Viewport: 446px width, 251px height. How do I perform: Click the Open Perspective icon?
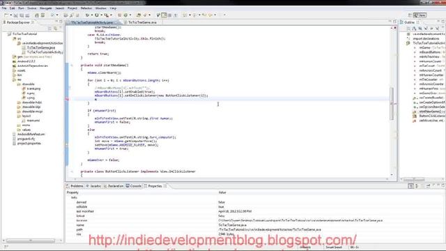tap(410, 15)
